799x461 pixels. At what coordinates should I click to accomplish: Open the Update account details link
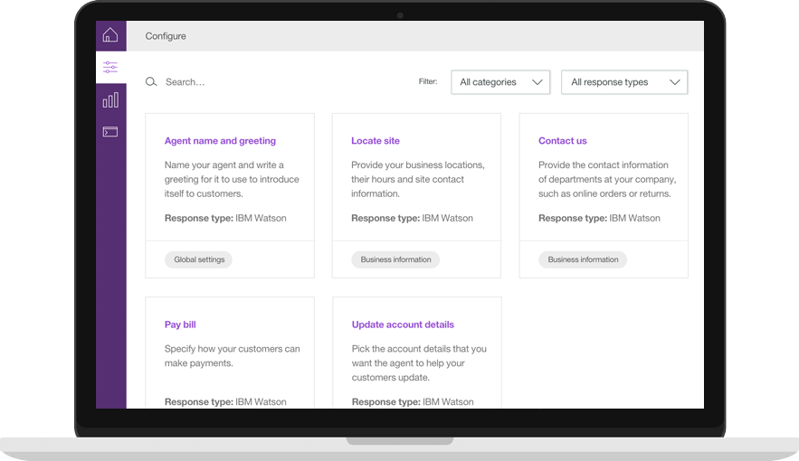(403, 325)
